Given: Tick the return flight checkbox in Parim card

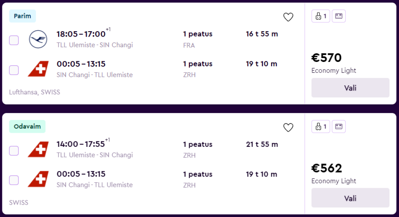Looking at the screenshot, I should [x=14, y=70].
